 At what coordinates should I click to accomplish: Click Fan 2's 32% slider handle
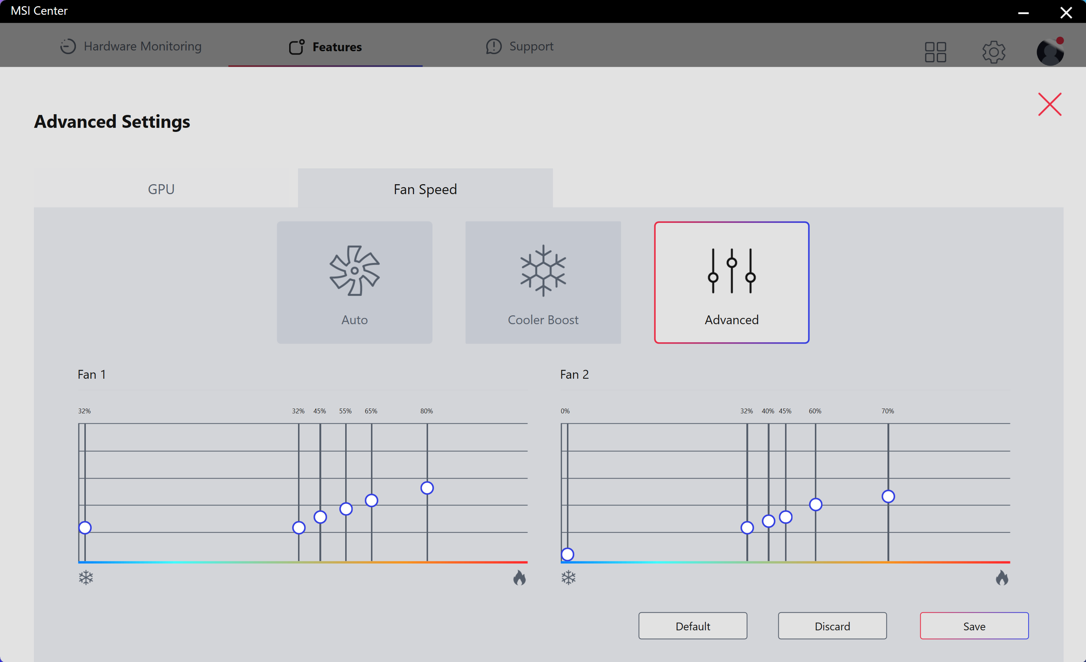coord(747,528)
